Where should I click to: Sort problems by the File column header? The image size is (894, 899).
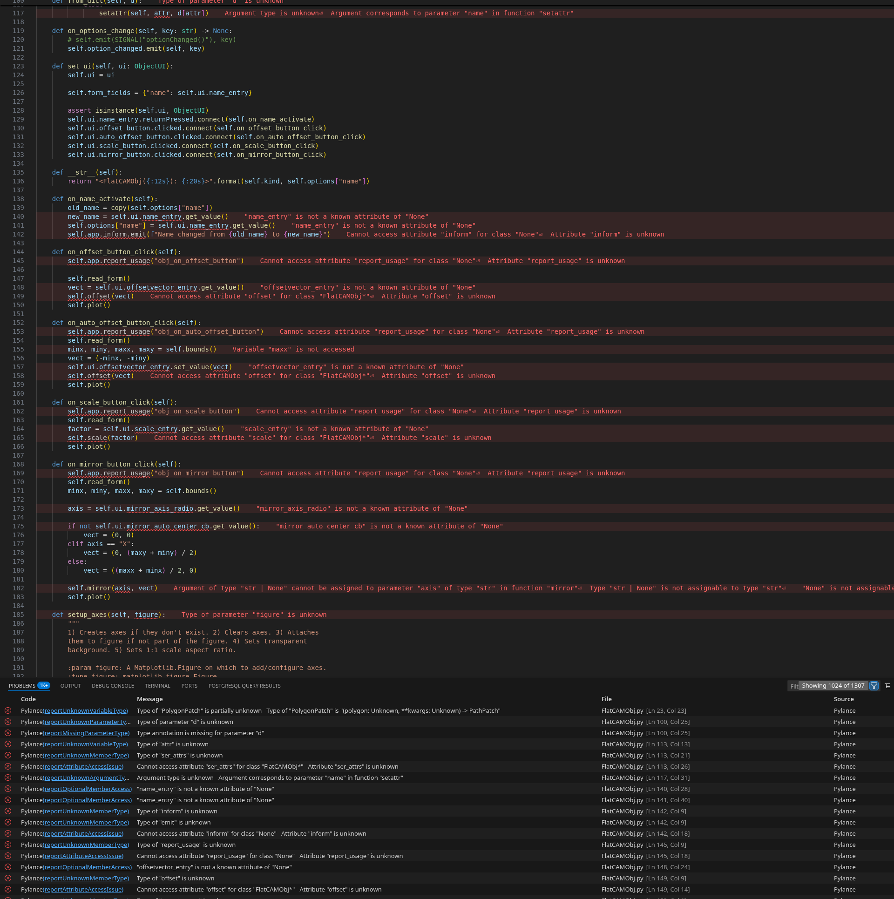tap(606, 699)
